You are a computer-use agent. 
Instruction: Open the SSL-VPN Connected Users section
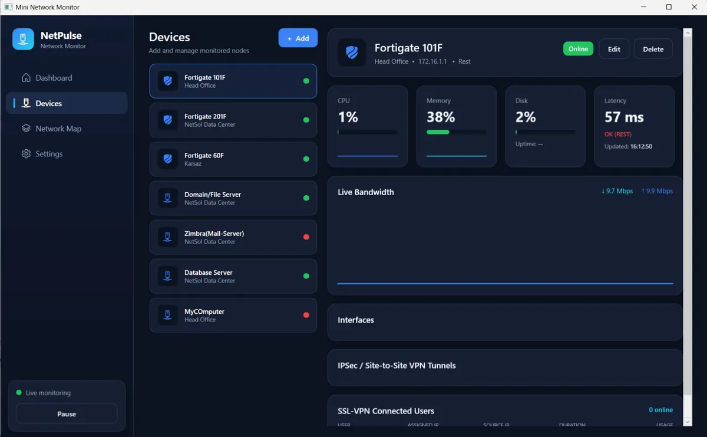[x=505, y=410]
